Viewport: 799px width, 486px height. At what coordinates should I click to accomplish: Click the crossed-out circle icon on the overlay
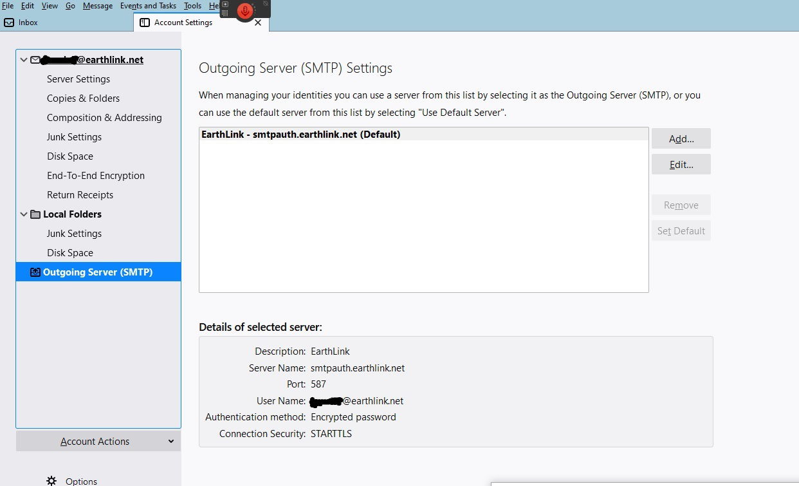[x=266, y=4]
